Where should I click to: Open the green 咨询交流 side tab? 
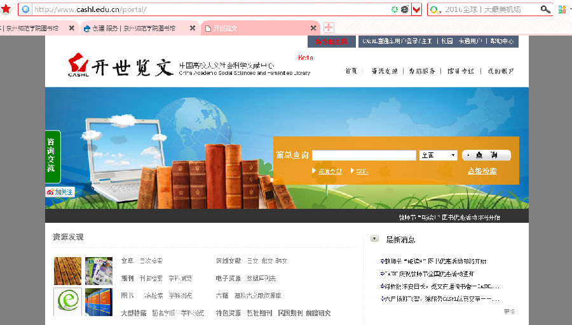coord(51,156)
